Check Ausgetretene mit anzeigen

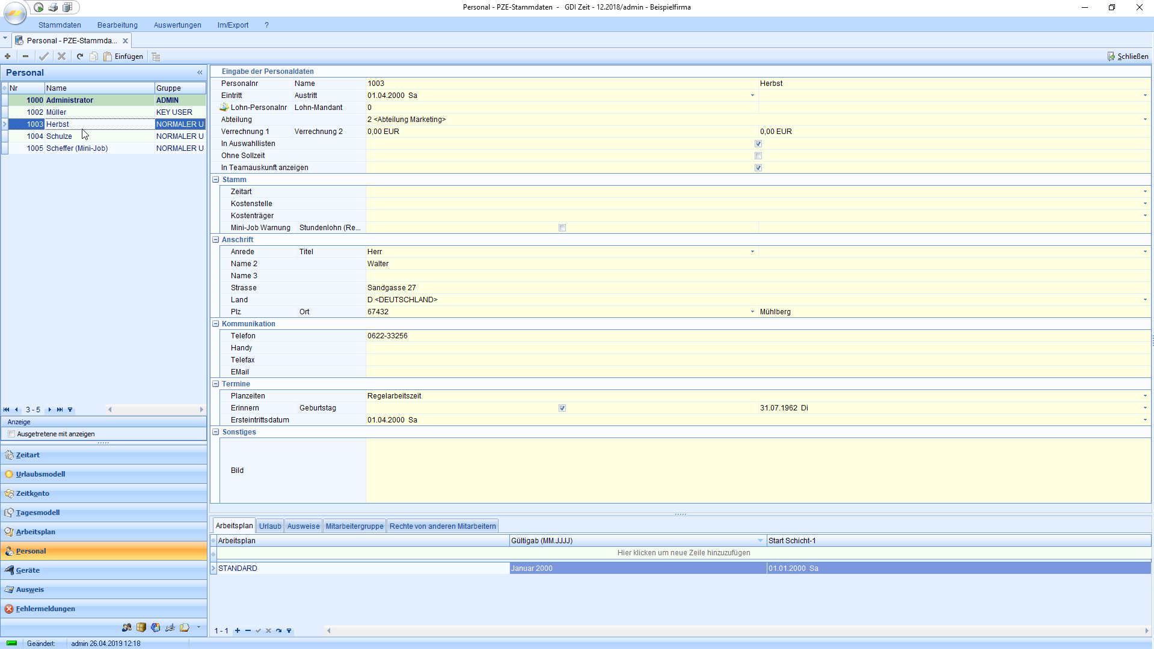11,434
